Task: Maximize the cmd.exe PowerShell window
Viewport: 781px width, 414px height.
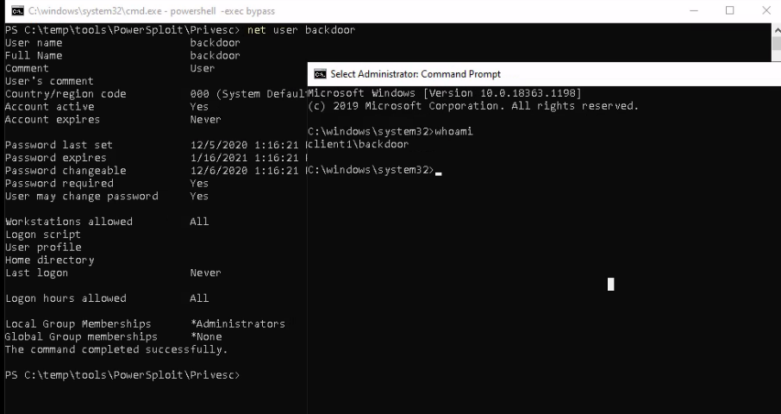Action: pyautogui.click(x=730, y=10)
